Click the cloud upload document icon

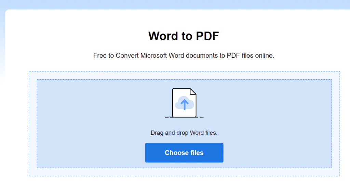point(184,103)
